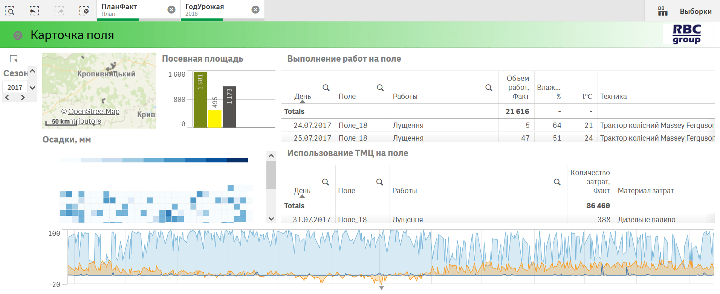Step back in selections
This screenshot has width=720, height=294.
34,11
